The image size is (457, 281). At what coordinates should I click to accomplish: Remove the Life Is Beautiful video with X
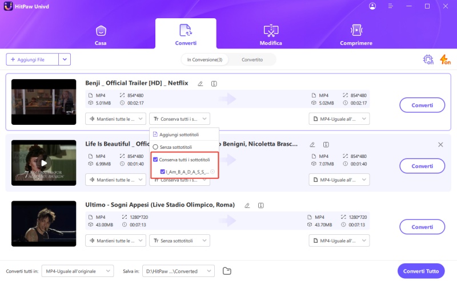[x=440, y=145]
